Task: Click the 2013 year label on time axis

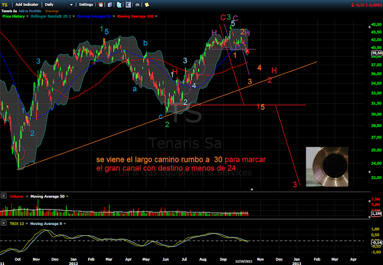Action: click(297, 263)
